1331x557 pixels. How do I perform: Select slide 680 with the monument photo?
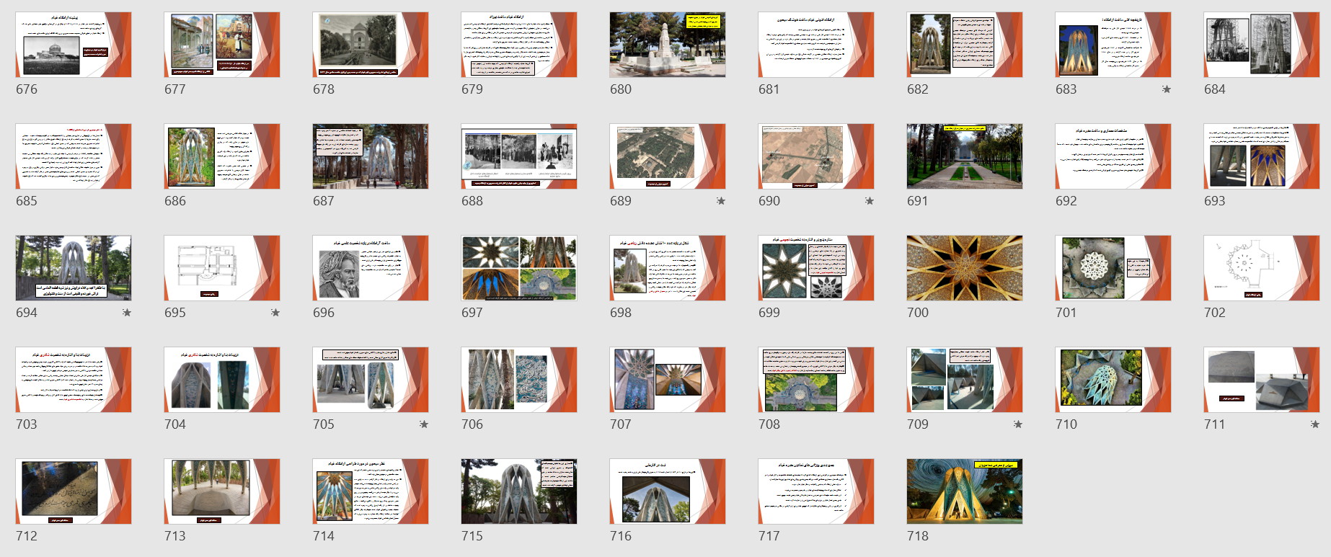[x=667, y=45]
